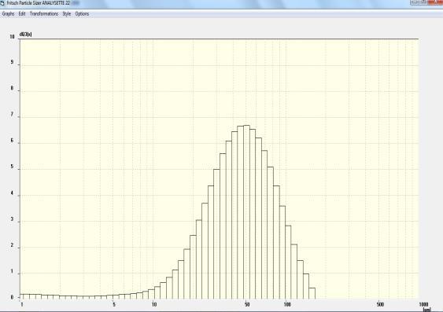Click the y-axis value 7
Viewport: 443px width, 312px height.
click(12, 114)
